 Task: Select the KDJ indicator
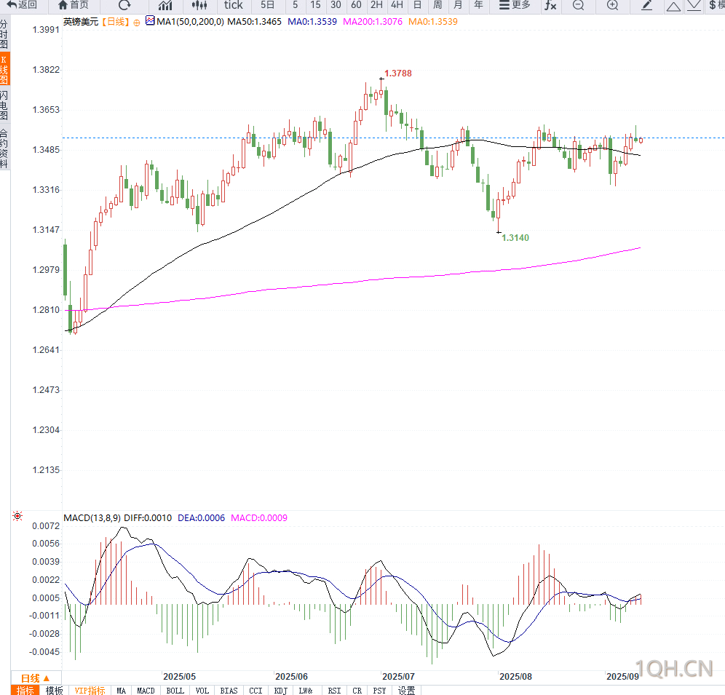[x=281, y=691]
